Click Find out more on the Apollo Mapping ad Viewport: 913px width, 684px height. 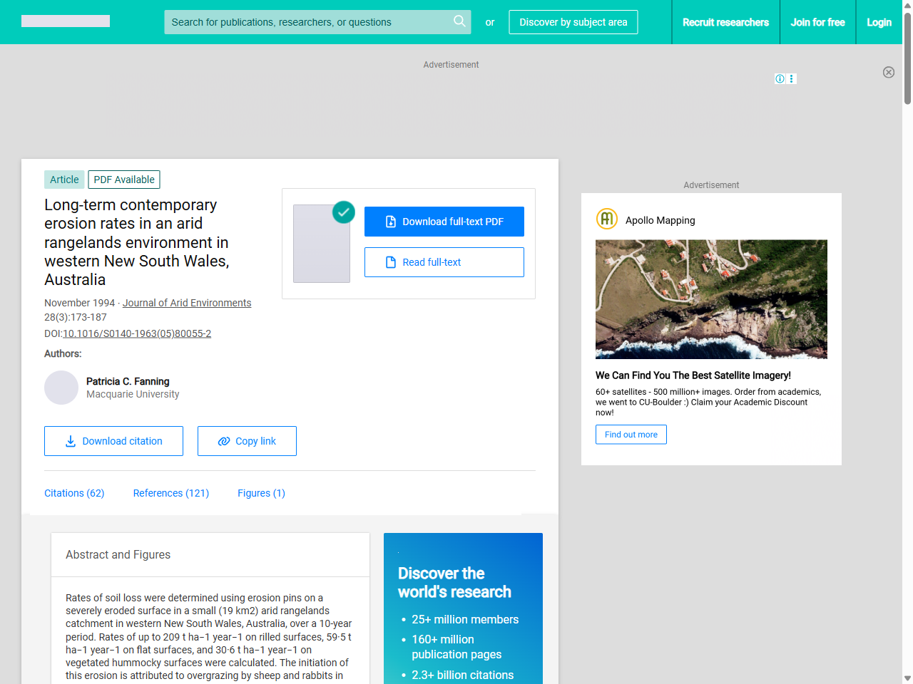[x=631, y=434]
